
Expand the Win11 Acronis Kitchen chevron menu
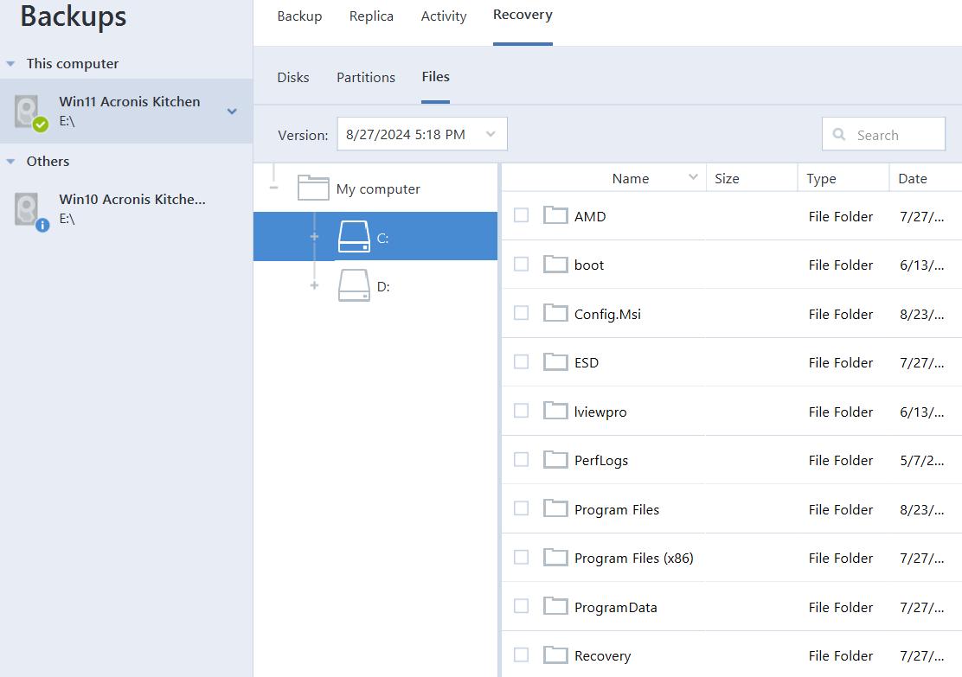pos(232,112)
